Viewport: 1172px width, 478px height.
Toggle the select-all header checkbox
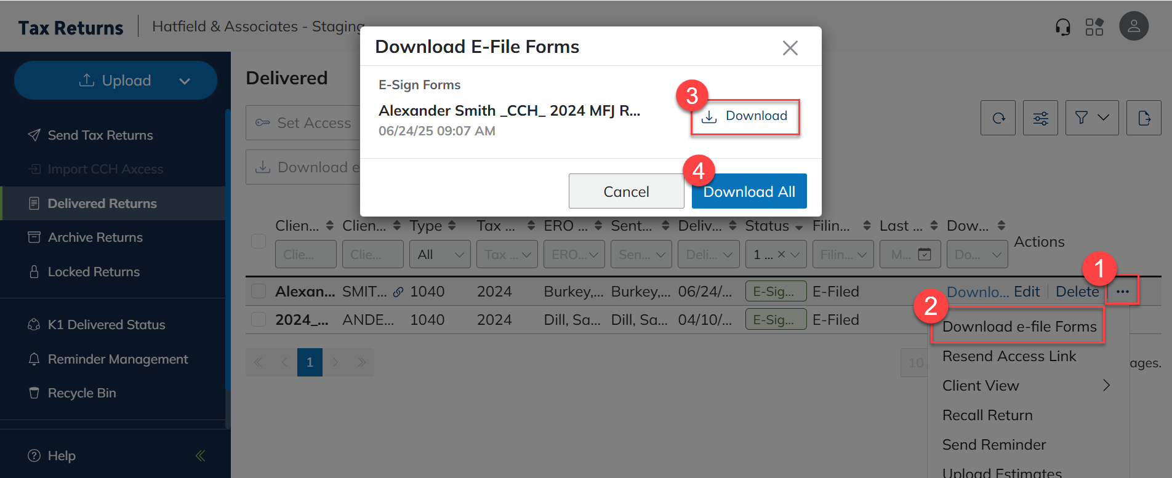259,241
